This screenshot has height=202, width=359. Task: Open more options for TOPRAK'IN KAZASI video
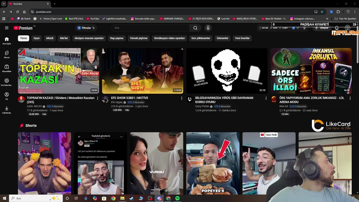pyautogui.click(x=98, y=98)
